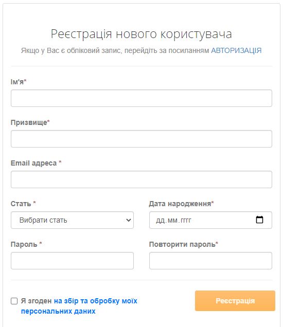Click the dropdown chevron in Стать selector
Image resolution: width=283 pixels, height=327 pixels.
[x=129, y=220]
